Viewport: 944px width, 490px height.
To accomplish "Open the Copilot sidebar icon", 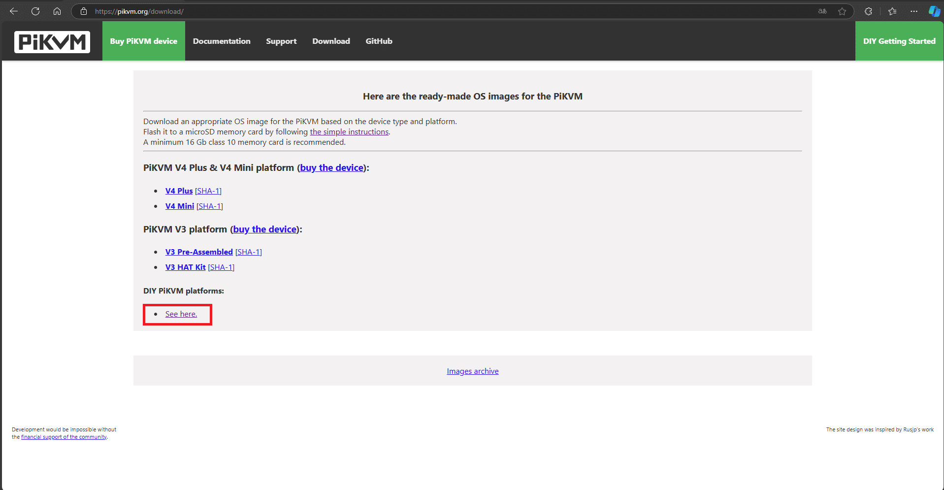I will (934, 11).
